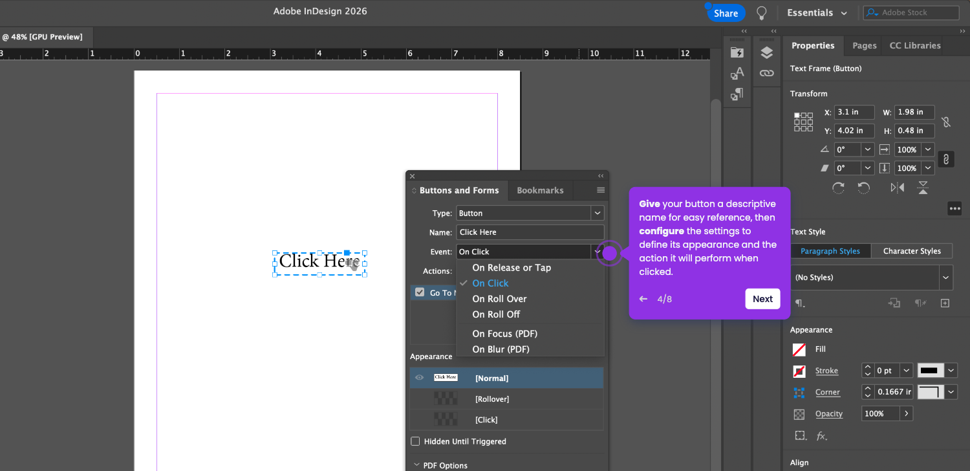Click the Corner options icon beside Corner

[799, 392]
